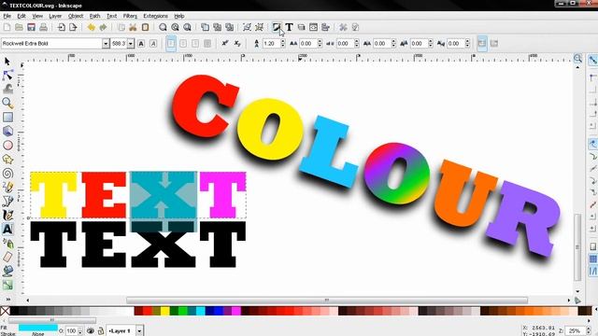Click the zoom percentage field
598x336 pixels.
[x=576, y=330]
